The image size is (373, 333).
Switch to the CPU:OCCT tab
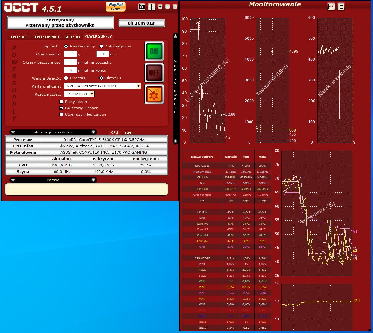(x=20, y=37)
